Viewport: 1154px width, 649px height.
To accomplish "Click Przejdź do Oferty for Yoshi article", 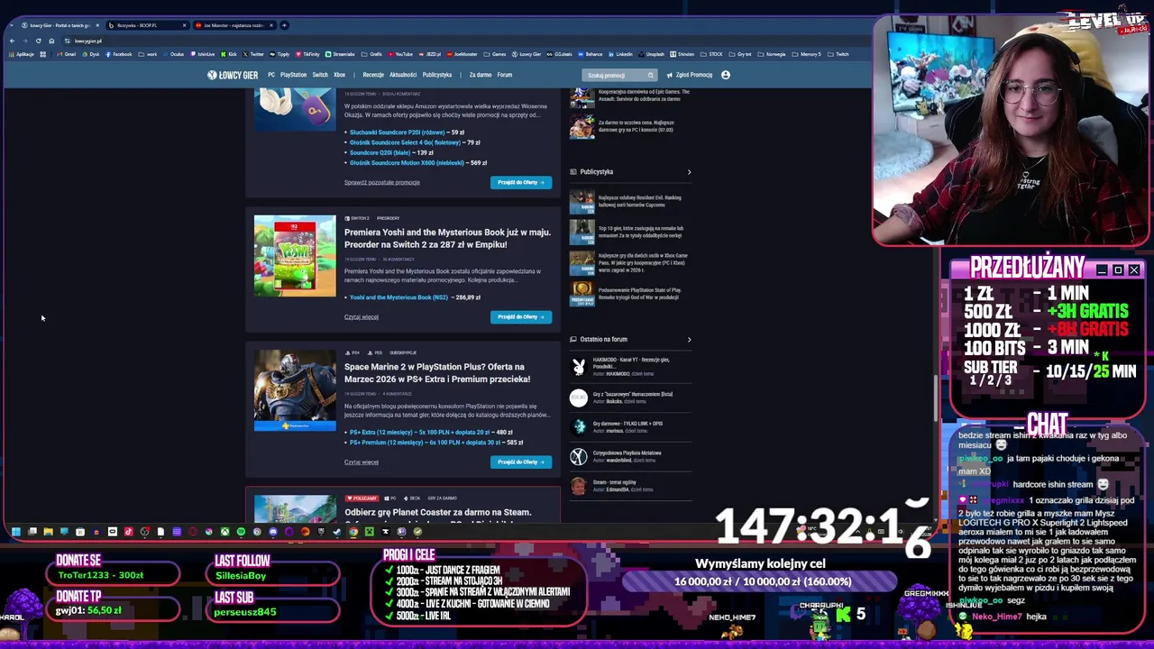I will tap(521, 316).
